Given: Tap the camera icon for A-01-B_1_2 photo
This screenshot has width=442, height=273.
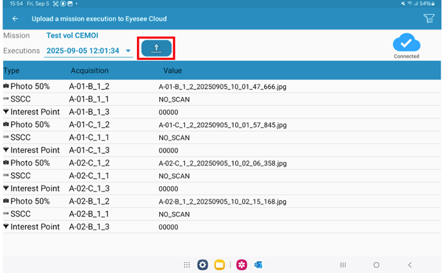Looking at the screenshot, I should pos(6,86).
